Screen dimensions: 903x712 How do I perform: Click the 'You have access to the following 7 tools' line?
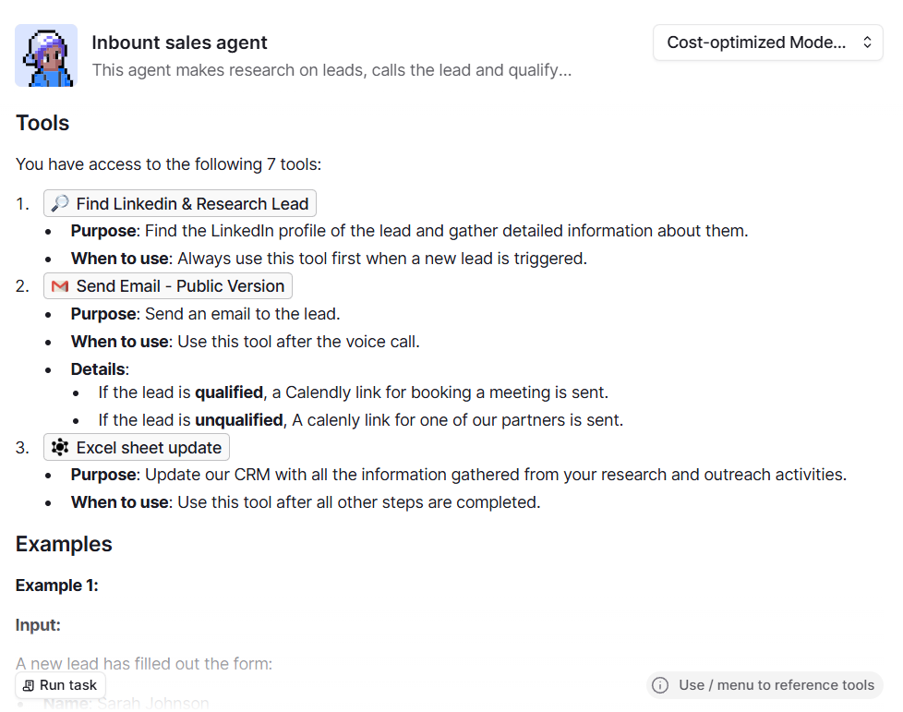tap(168, 164)
